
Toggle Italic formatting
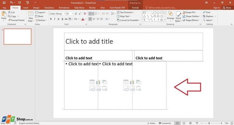55,19
